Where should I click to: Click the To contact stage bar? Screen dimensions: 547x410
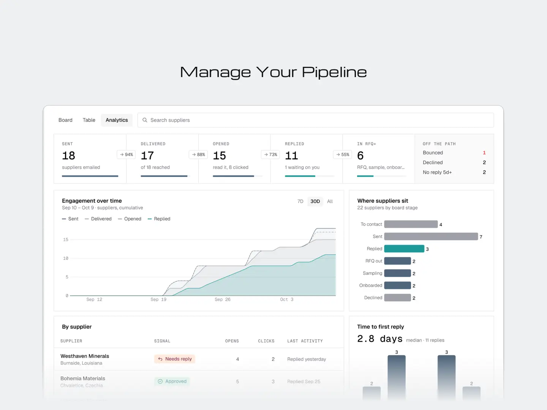pyautogui.click(x=411, y=224)
